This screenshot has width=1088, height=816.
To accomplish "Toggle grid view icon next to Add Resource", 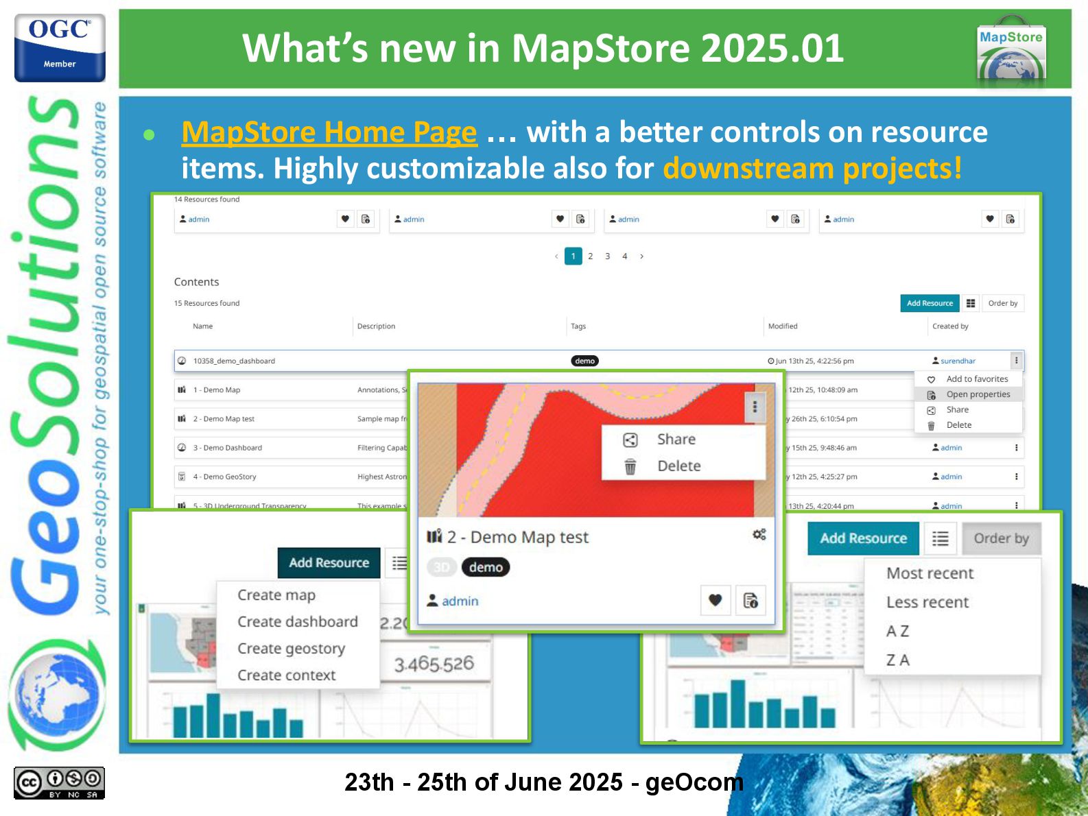I will point(970,303).
